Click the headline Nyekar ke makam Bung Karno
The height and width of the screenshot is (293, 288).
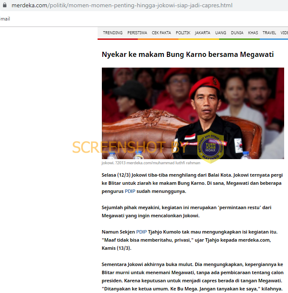(187, 54)
